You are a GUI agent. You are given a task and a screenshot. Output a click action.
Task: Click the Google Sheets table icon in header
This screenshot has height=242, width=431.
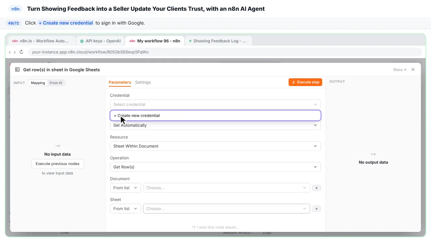(x=17, y=70)
